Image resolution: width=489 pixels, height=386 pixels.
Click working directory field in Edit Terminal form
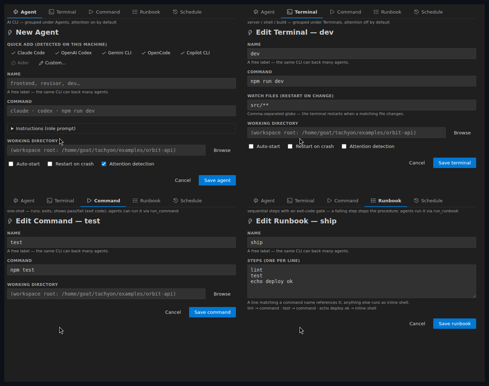point(346,133)
